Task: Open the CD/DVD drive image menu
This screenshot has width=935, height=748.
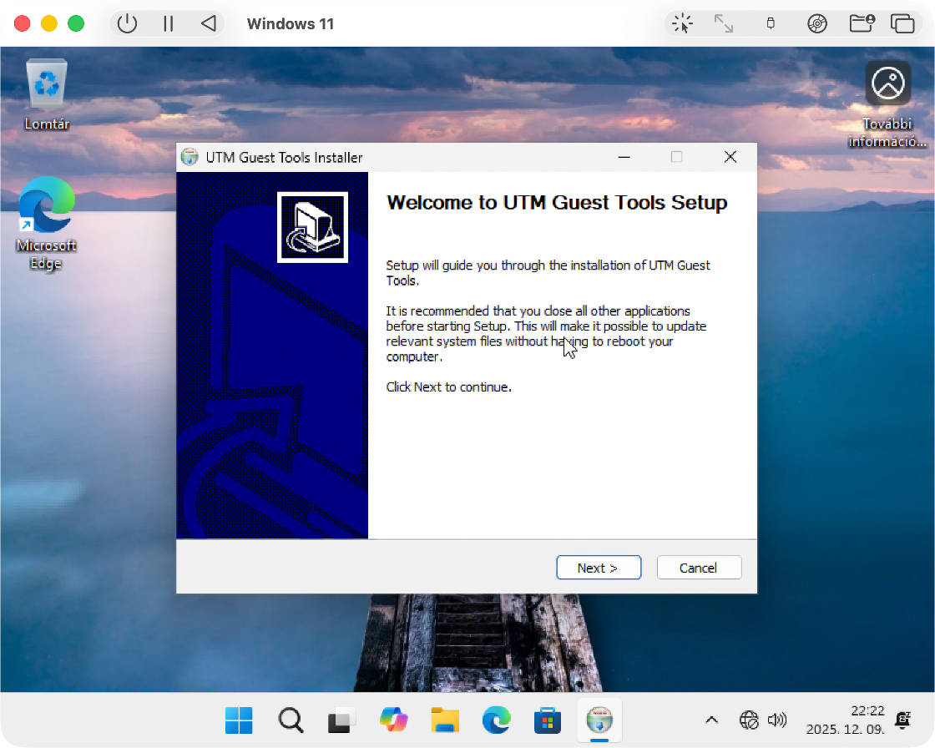Action: (816, 23)
